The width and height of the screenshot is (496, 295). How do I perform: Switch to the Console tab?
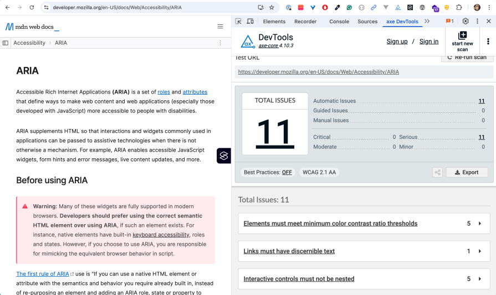tap(339, 22)
